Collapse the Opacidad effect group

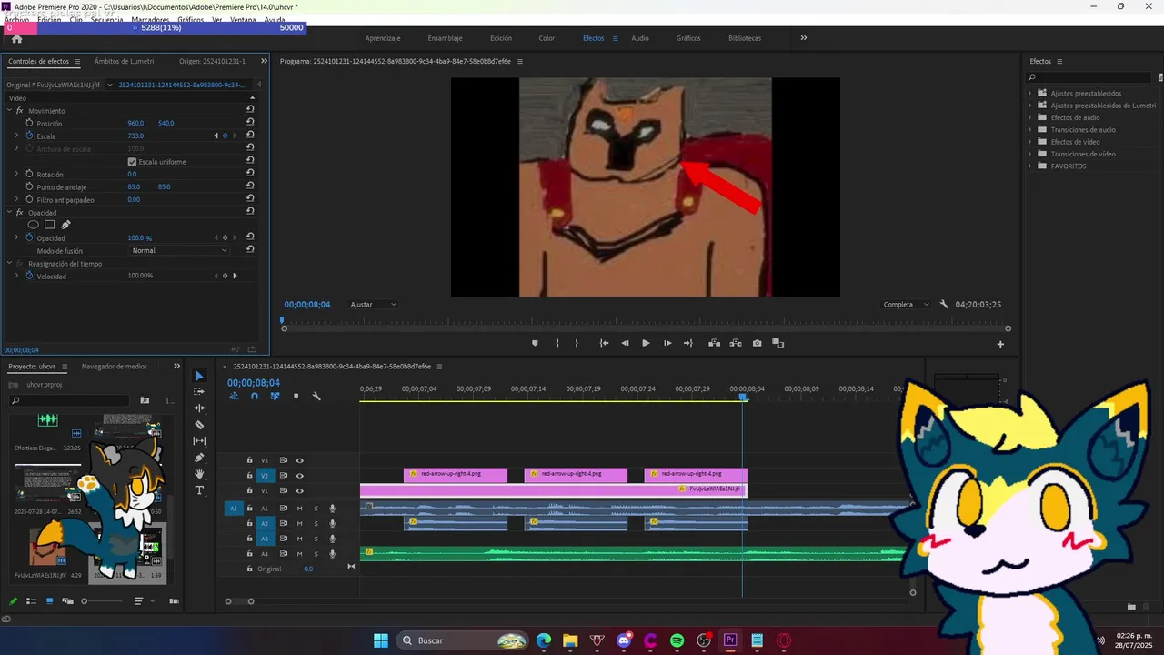(8, 212)
